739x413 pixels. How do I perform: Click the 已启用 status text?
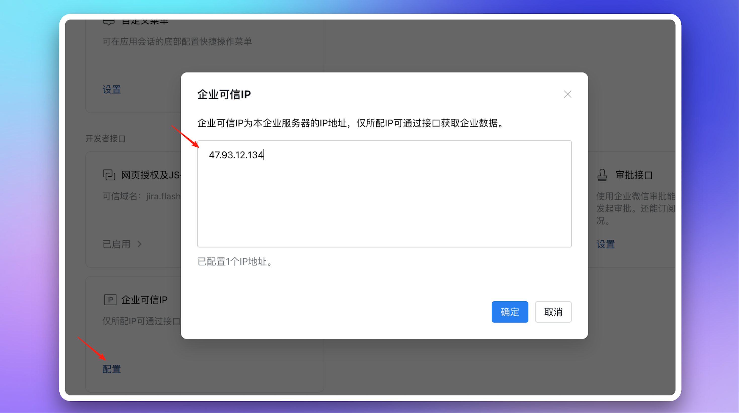point(116,244)
